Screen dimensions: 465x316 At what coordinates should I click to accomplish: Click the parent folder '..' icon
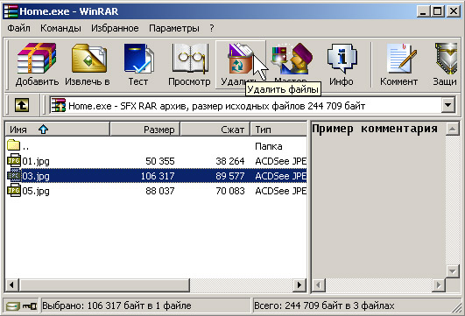tap(13, 145)
